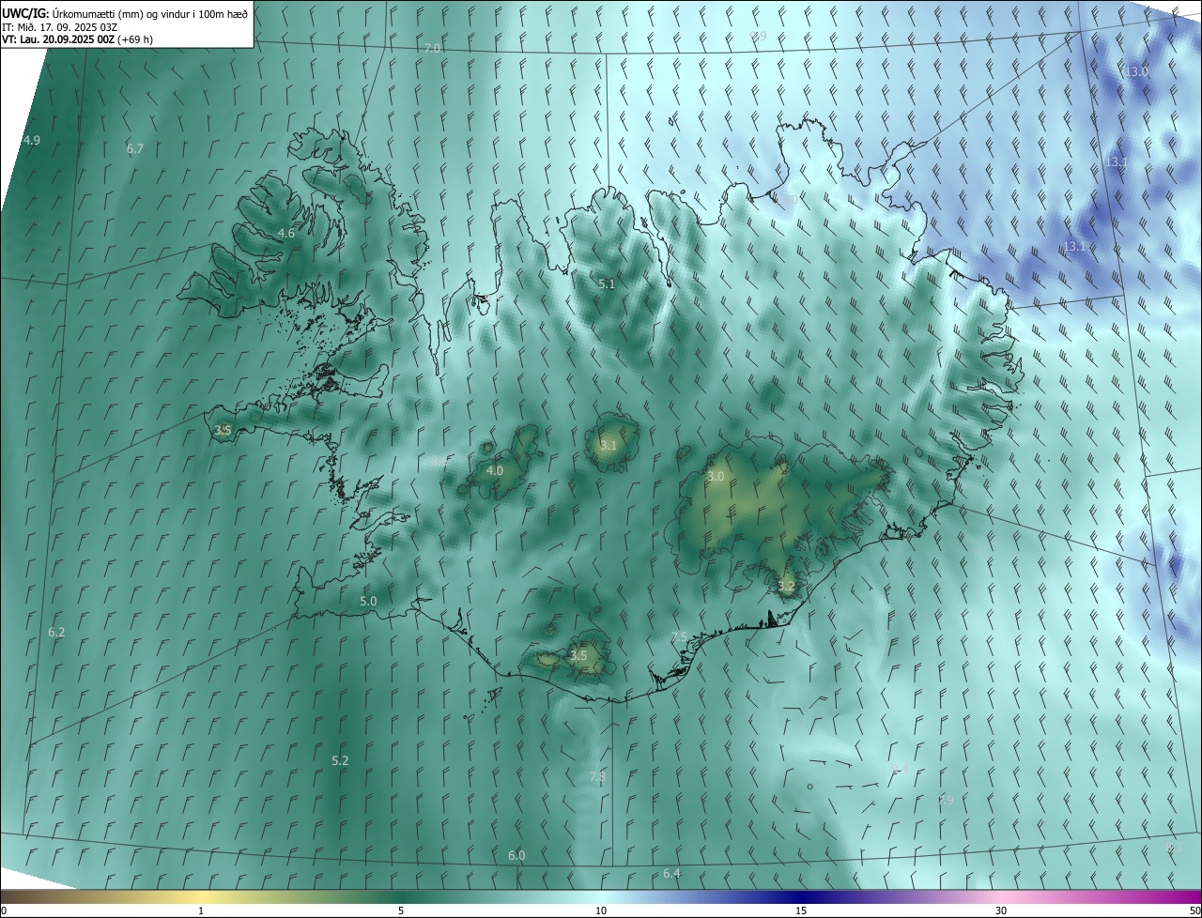Click the 50 tick on the color scale
Viewport: 1202px width, 918px height.
pyautogui.click(x=1194, y=910)
